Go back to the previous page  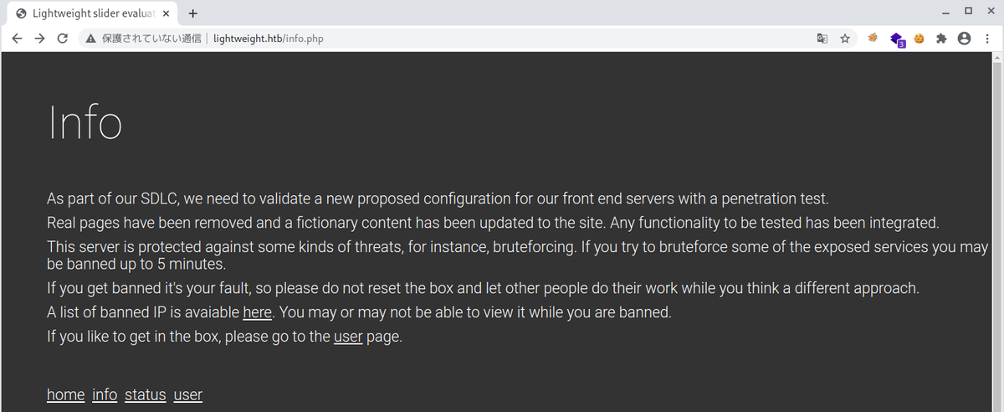click(17, 39)
